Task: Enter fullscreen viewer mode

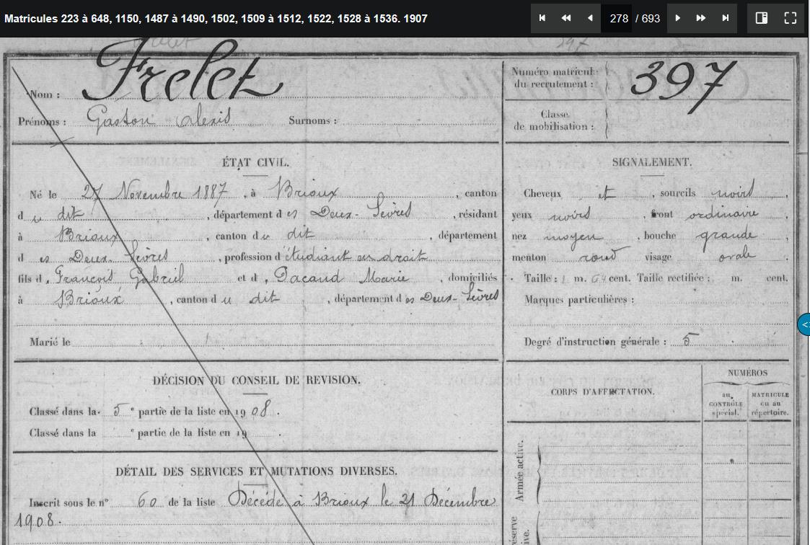Action: [791, 19]
